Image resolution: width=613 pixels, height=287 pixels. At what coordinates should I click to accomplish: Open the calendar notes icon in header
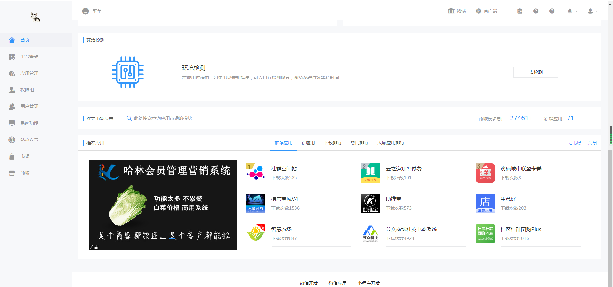tap(520, 11)
